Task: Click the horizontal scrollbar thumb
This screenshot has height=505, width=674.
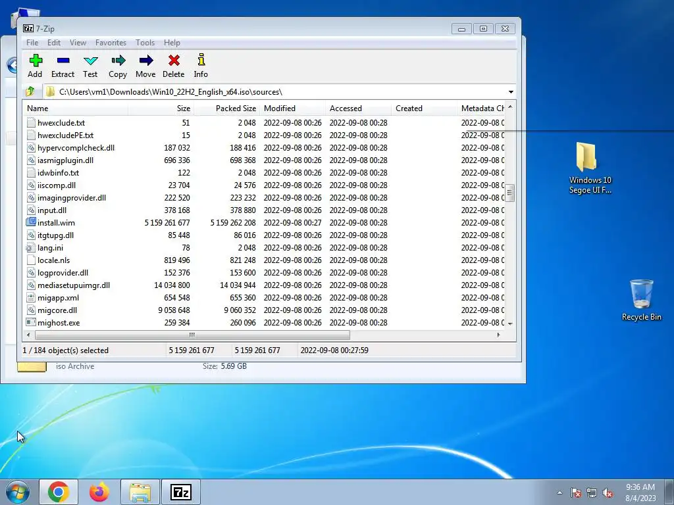Action: (192, 335)
